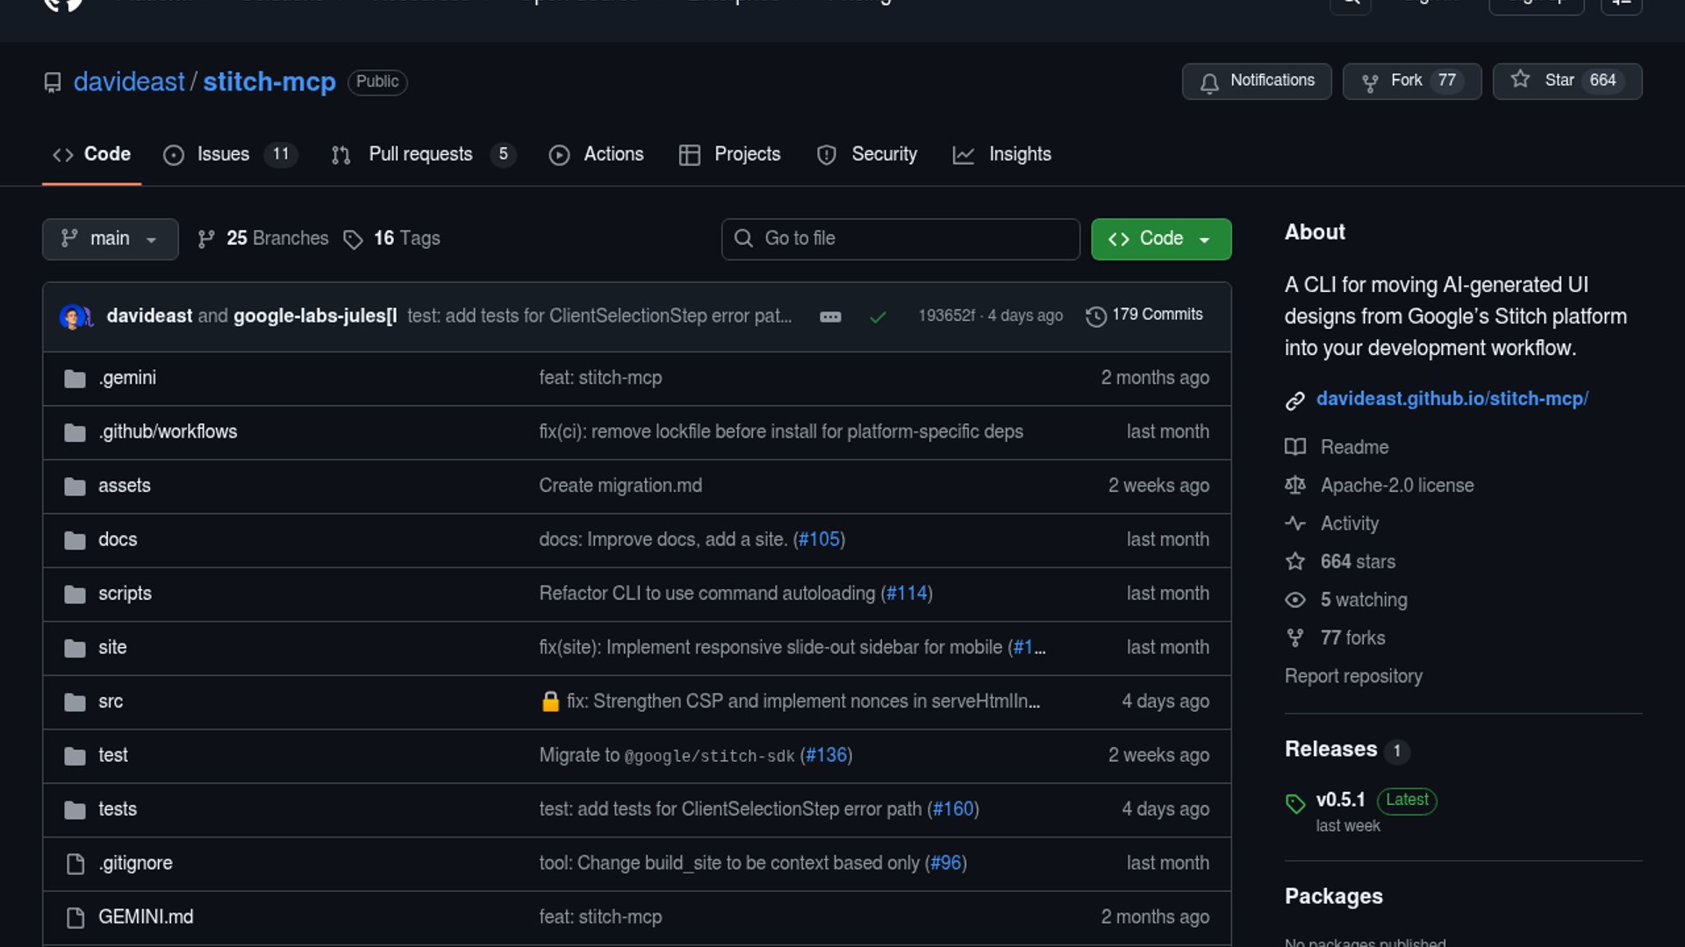Image resolution: width=1685 pixels, height=947 pixels.
Task: Toggle Notifications for this repository
Action: point(1256,81)
